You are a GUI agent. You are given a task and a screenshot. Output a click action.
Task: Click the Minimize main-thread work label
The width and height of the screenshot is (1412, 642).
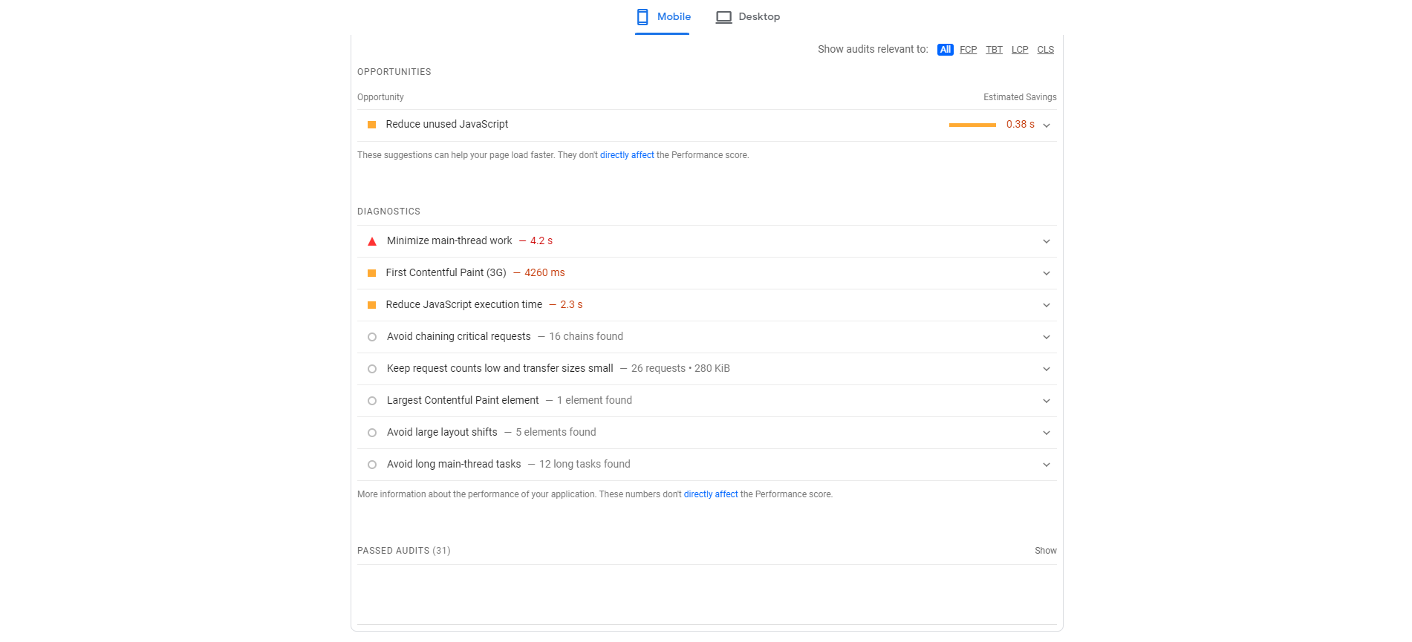pyautogui.click(x=449, y=240)
